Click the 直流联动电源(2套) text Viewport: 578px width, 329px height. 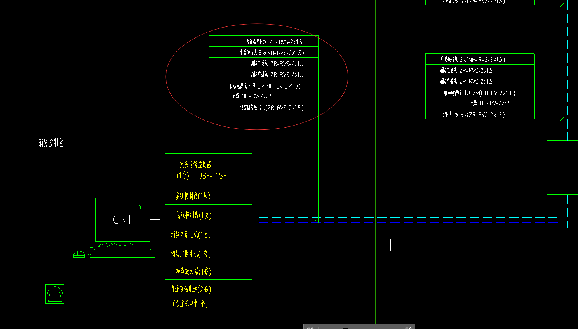pos(191,289)
